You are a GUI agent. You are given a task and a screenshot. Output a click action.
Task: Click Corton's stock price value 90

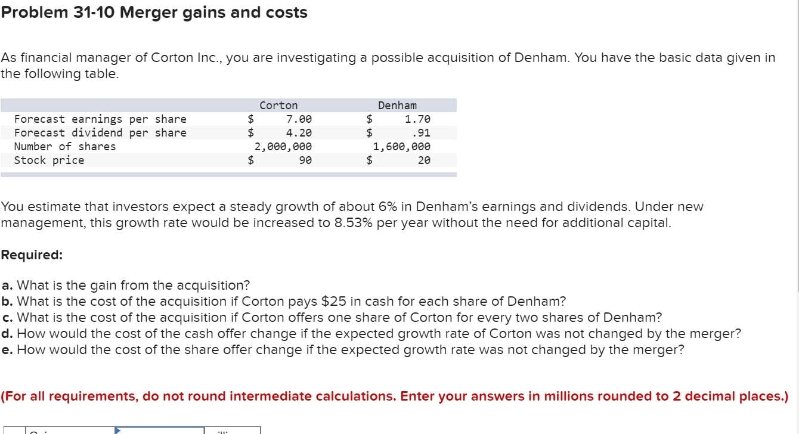[x=305, y=160]
